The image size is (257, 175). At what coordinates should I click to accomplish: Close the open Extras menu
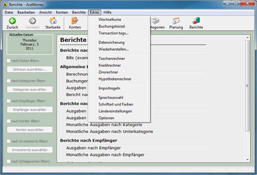(x=94, y=12)
